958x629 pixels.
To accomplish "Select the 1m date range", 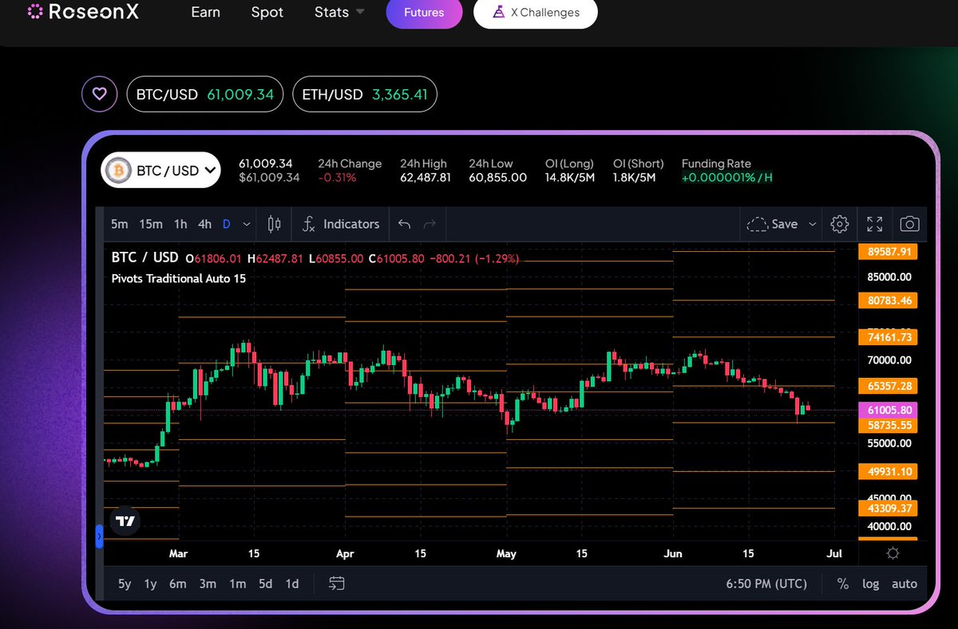I will [x=237, y=584].
